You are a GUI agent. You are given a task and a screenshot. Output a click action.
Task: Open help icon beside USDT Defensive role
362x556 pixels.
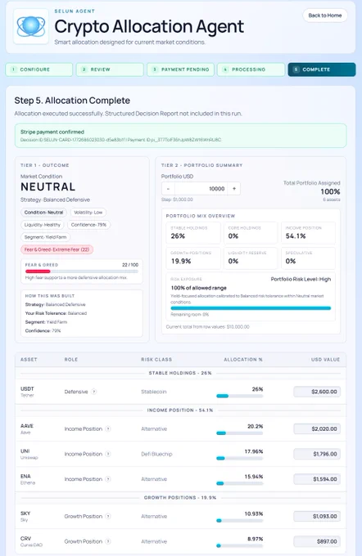tap(94, 392)
